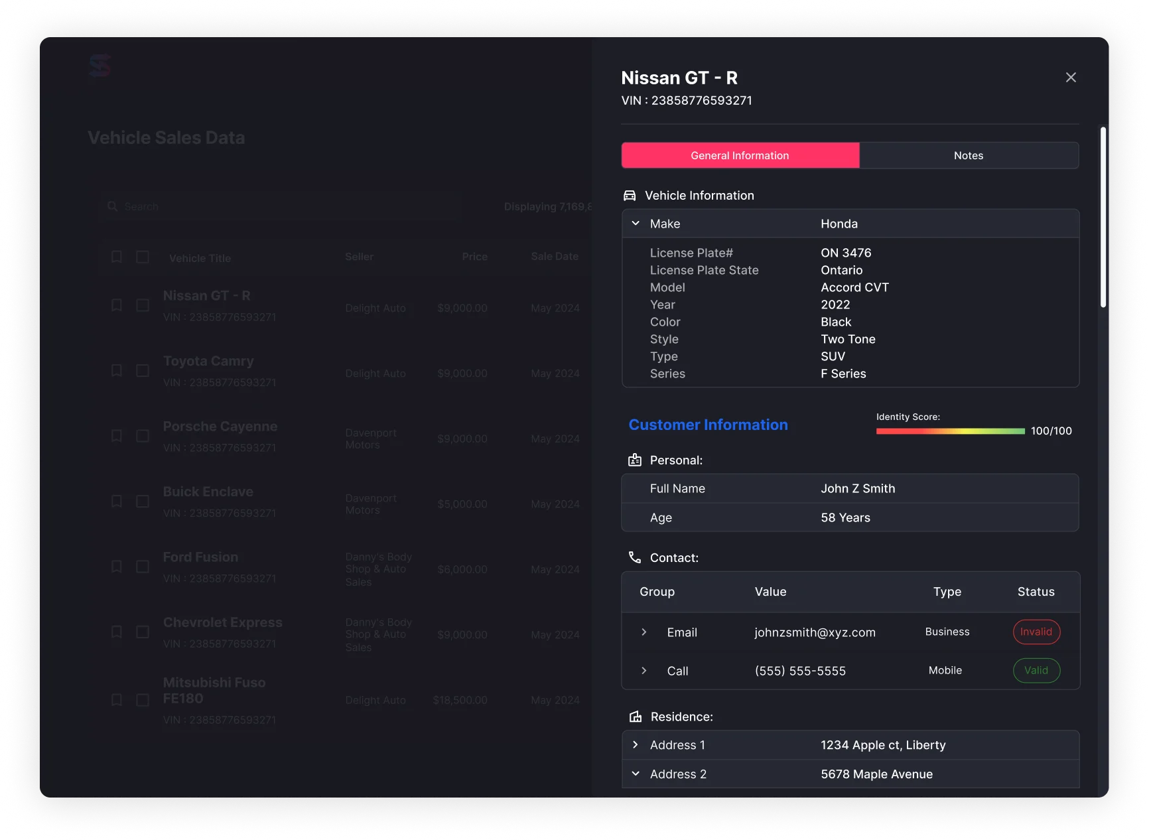Bookmark the Toyota Camry row
The width and height of the screenshot is (1149, 840).
[117, 370]
